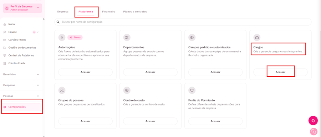Click the Central de Relatórios icon
This screenshot has height=137, width=321.
[5, 55]
